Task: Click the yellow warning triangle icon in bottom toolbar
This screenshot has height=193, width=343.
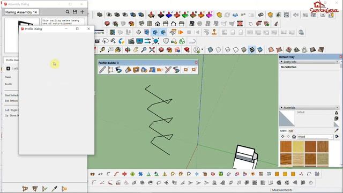Action: (165, 174)
